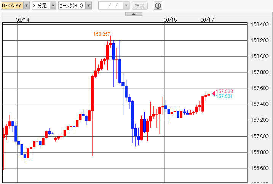273x184 pixels.
Task: Click the 157.533 current price label
Action: [x=224, y=91]
